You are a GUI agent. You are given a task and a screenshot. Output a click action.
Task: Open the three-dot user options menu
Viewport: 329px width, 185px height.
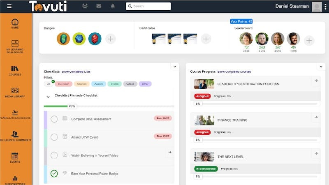325,6
